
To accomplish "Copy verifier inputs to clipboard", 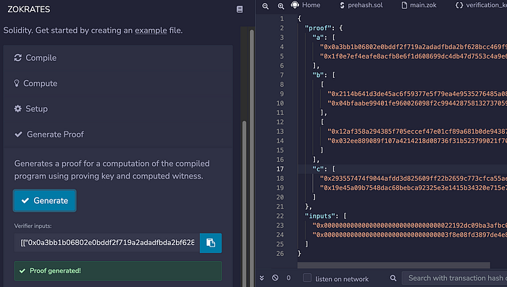I will (x=211, y=243).
